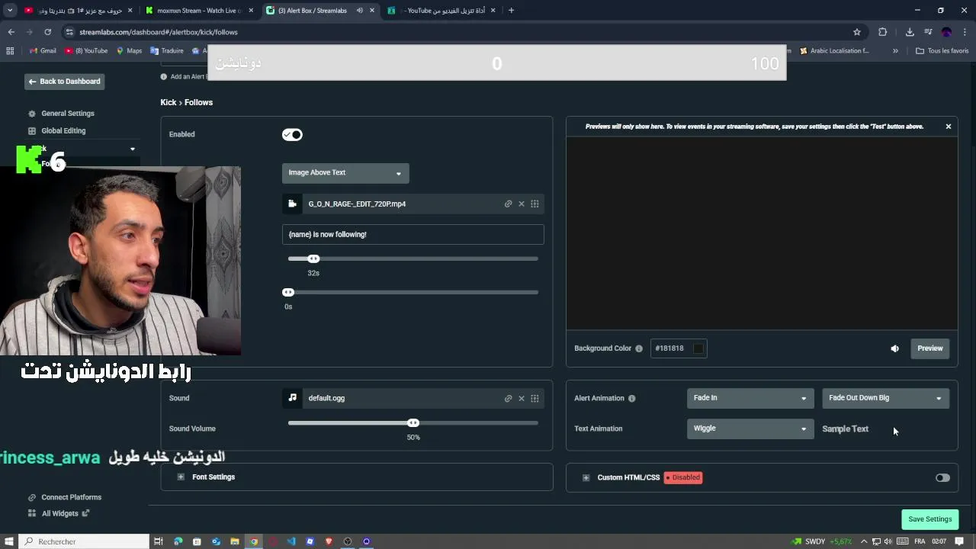This screenshot has width=976, height=549.
Task: Copy link for default.ogg sound
Action: click(x=508, y=398)
